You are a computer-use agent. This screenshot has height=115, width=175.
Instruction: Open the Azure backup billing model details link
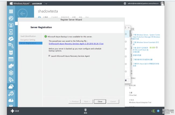pos(146,65)
